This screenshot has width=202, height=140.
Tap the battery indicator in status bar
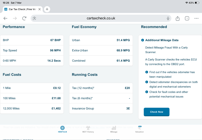197,3
